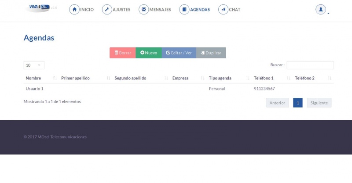
Task: Click the Editar / Ver button
Action: 179,53
